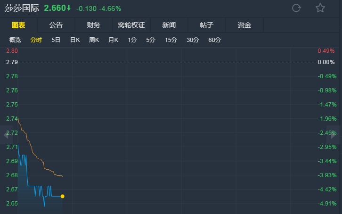
Task: Select the 15分 interval
Action: (171, 40)
